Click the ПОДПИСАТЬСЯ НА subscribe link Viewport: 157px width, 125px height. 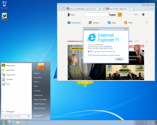pyautogui.click(x=75, y=41)
